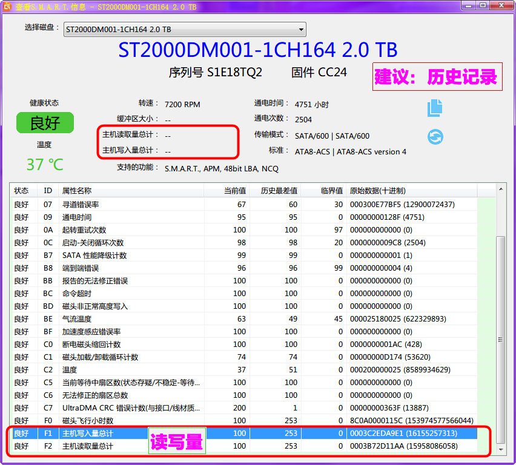
Task: Minimize the S.M.A.R.T. window
Action: pos(468,5)
